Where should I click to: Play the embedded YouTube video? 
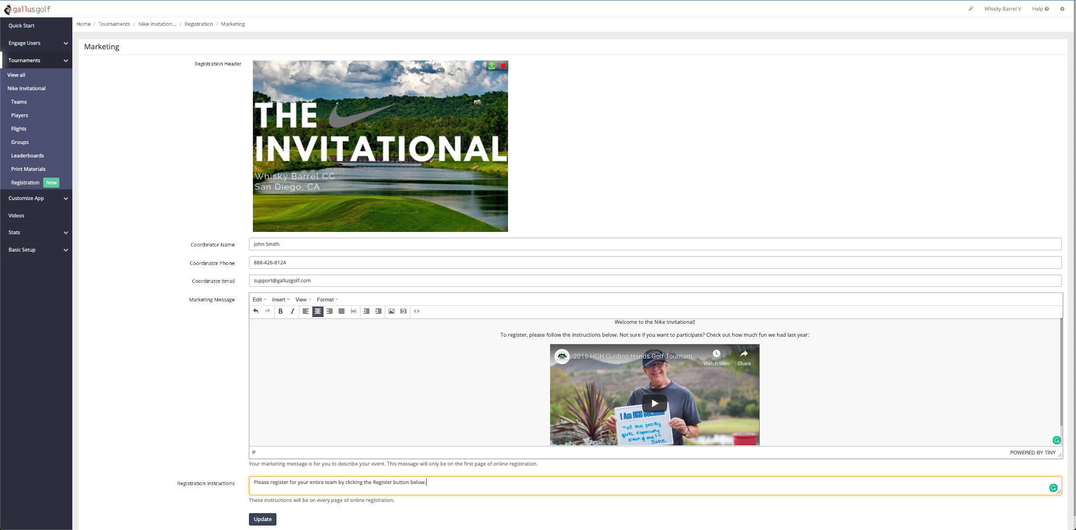654,403
